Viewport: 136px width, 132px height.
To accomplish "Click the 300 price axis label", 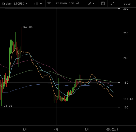I will [x=126, y=9].
